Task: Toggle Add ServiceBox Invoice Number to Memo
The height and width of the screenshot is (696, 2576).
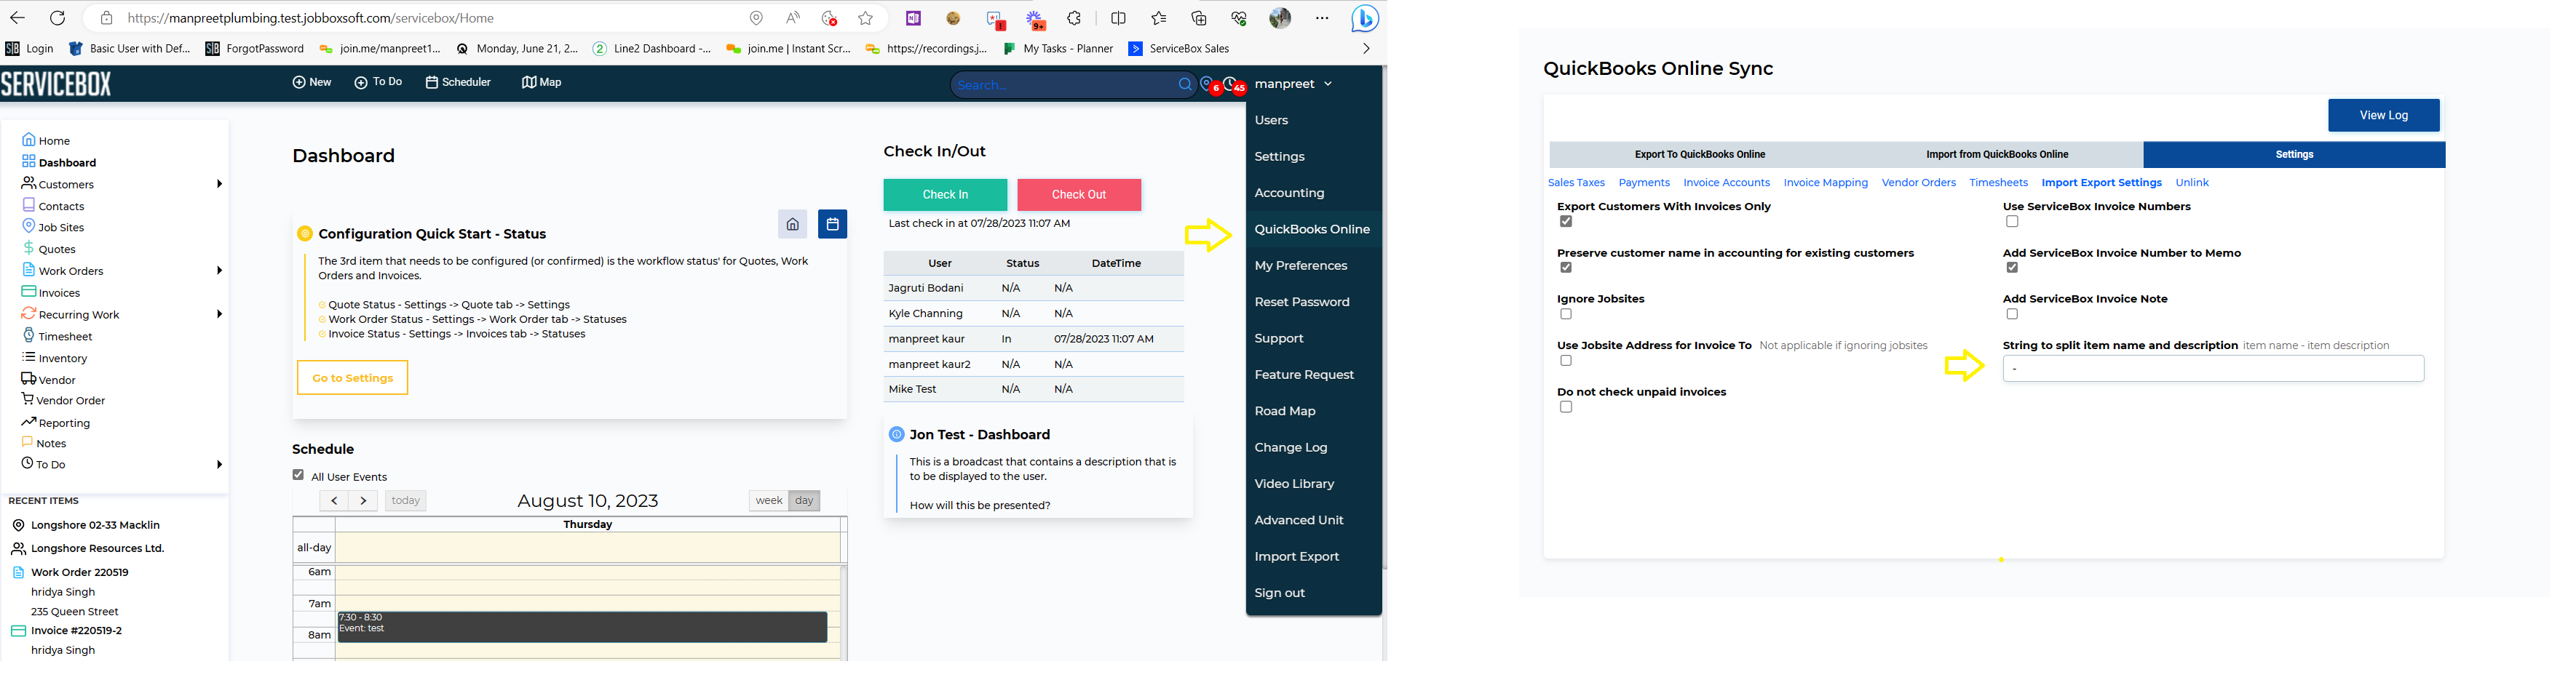Action: point(2012,268)
